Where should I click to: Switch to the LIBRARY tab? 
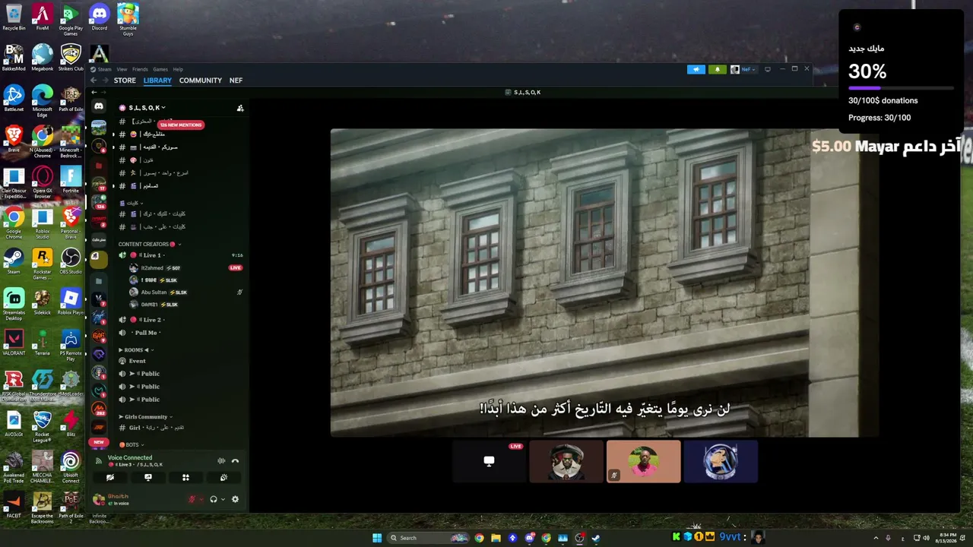(157, 81)
